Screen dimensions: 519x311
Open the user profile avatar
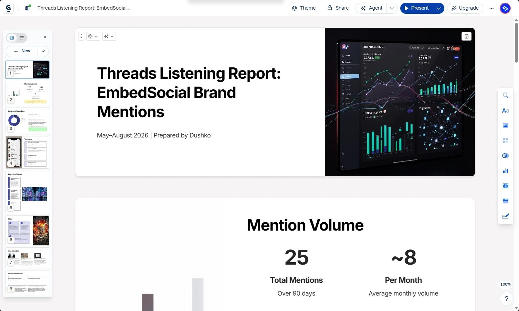505,8
